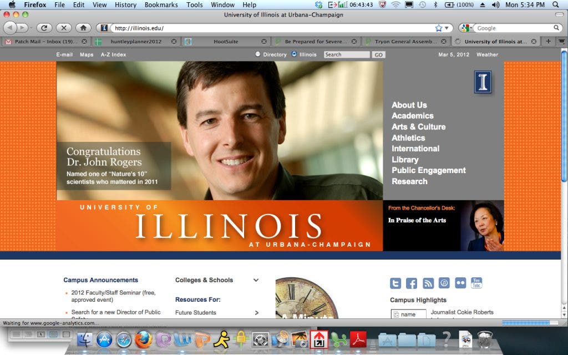Open the RSS feed icon
Screen dimensions: 568x355
point(428,283)
